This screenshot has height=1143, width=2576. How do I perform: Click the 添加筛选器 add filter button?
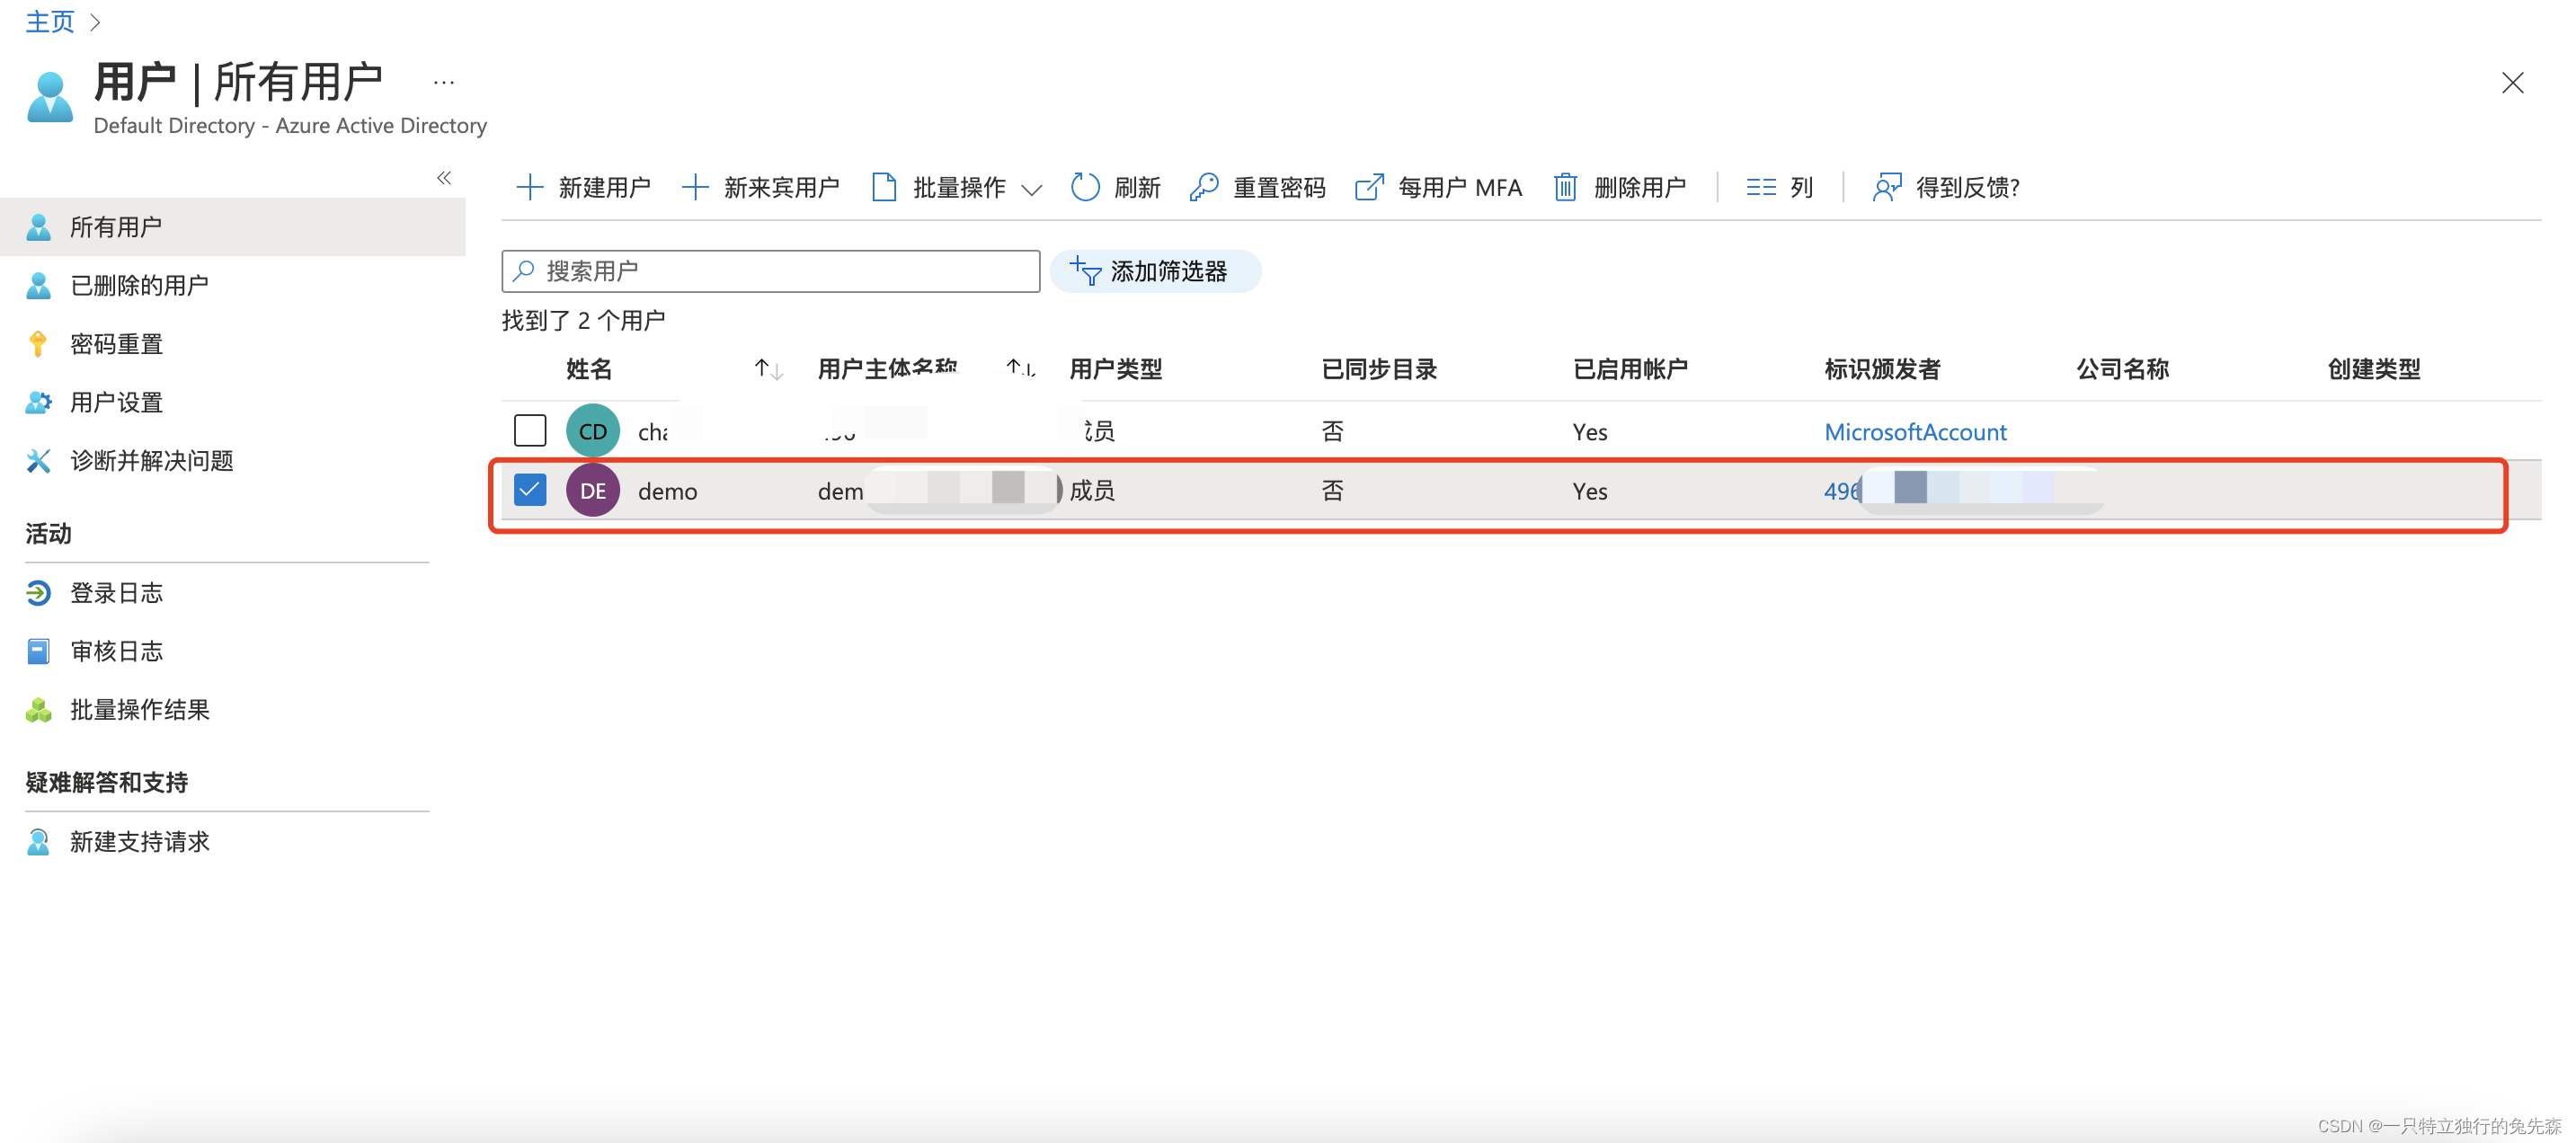click(x=1154, y=271)
